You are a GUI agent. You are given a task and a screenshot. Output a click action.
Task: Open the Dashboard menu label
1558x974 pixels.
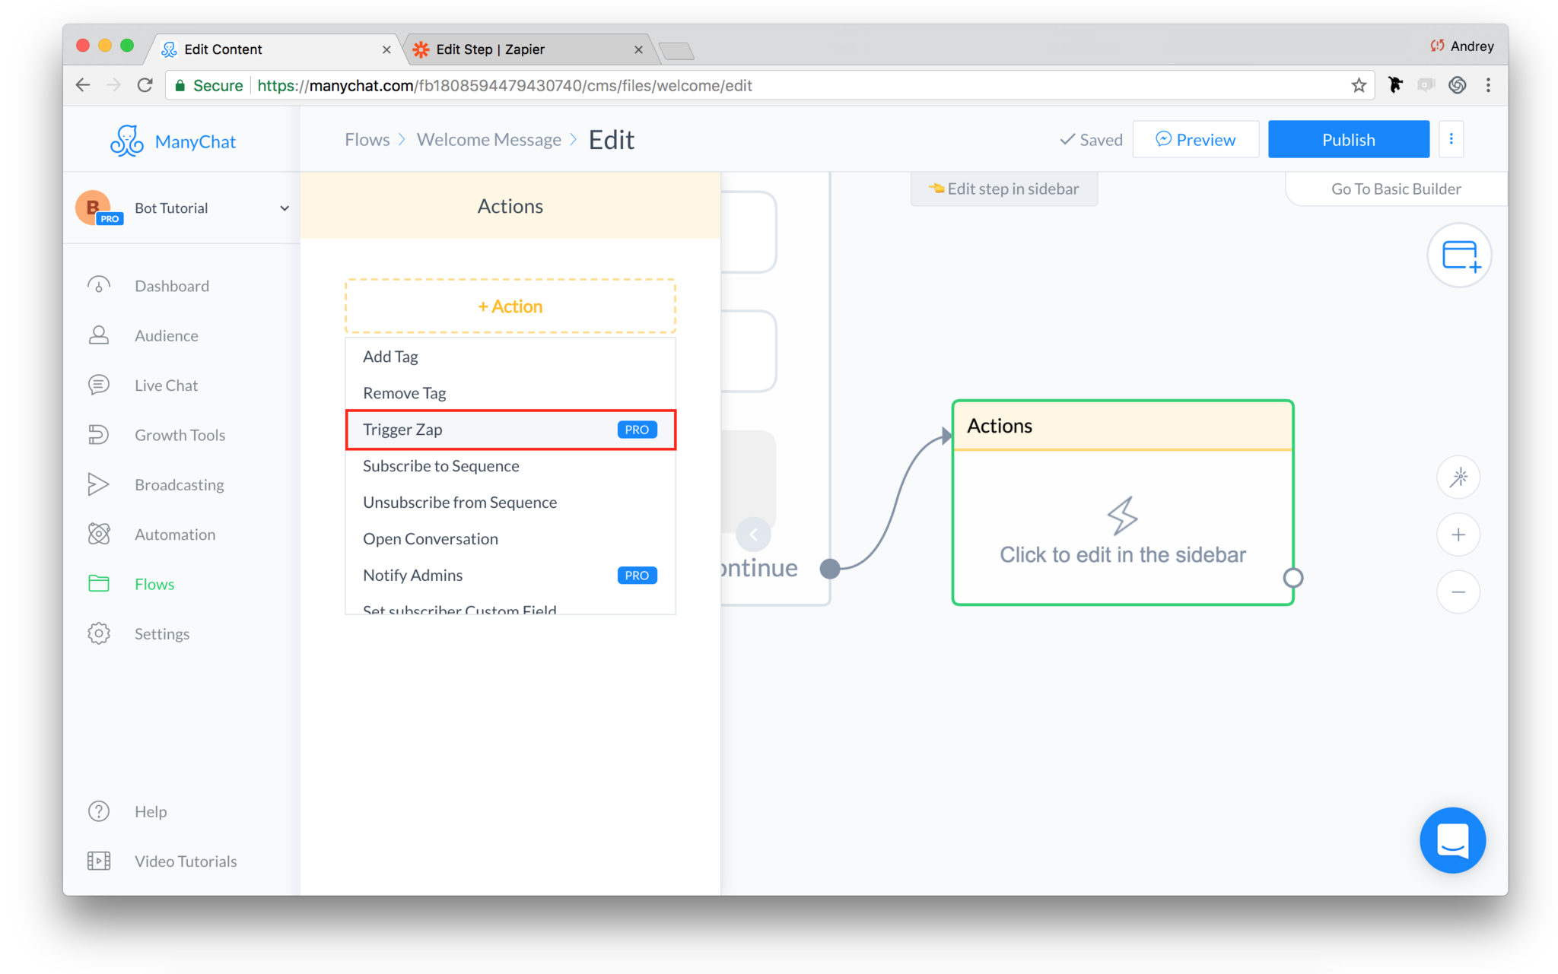coord(172,286)
